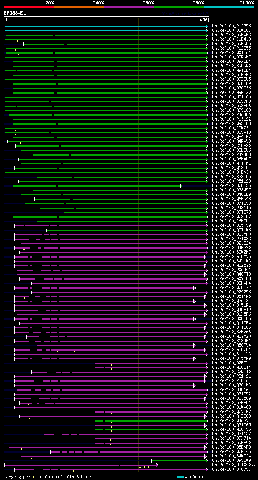The height and width of the screenshot is (480, 258).
Task: Open the UniRef100_P58564 label
Action: tap(231, 381)
